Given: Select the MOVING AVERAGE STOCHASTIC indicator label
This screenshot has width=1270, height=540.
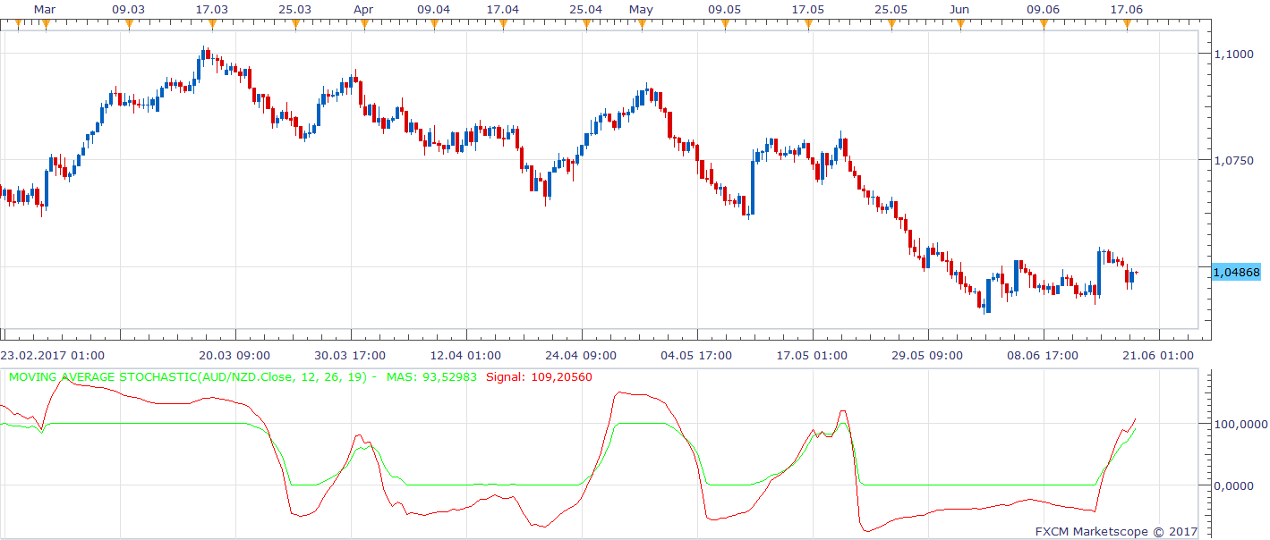Looking at the screenshot, I should click(192, 377).
